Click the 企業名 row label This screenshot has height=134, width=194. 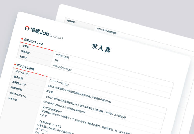point(26,46)
